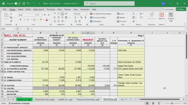Click the Name Box showing E13
The image size is (188, 105).
click(9, 29)
